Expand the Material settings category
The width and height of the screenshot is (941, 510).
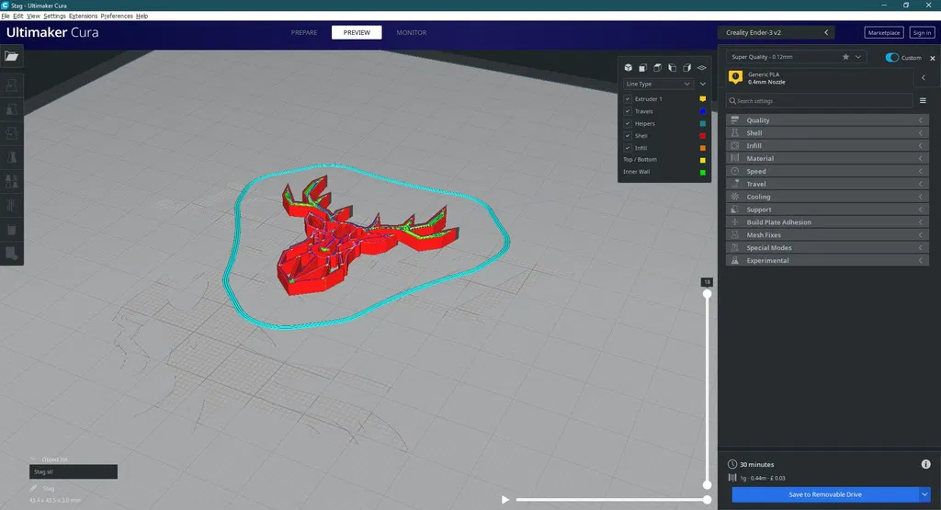tap(828, 158)
